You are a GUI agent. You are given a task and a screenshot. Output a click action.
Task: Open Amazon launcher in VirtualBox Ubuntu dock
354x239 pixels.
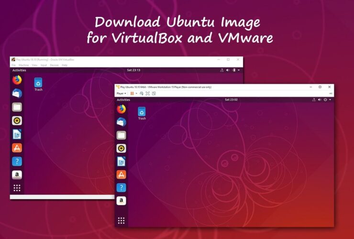coord(17,175)
